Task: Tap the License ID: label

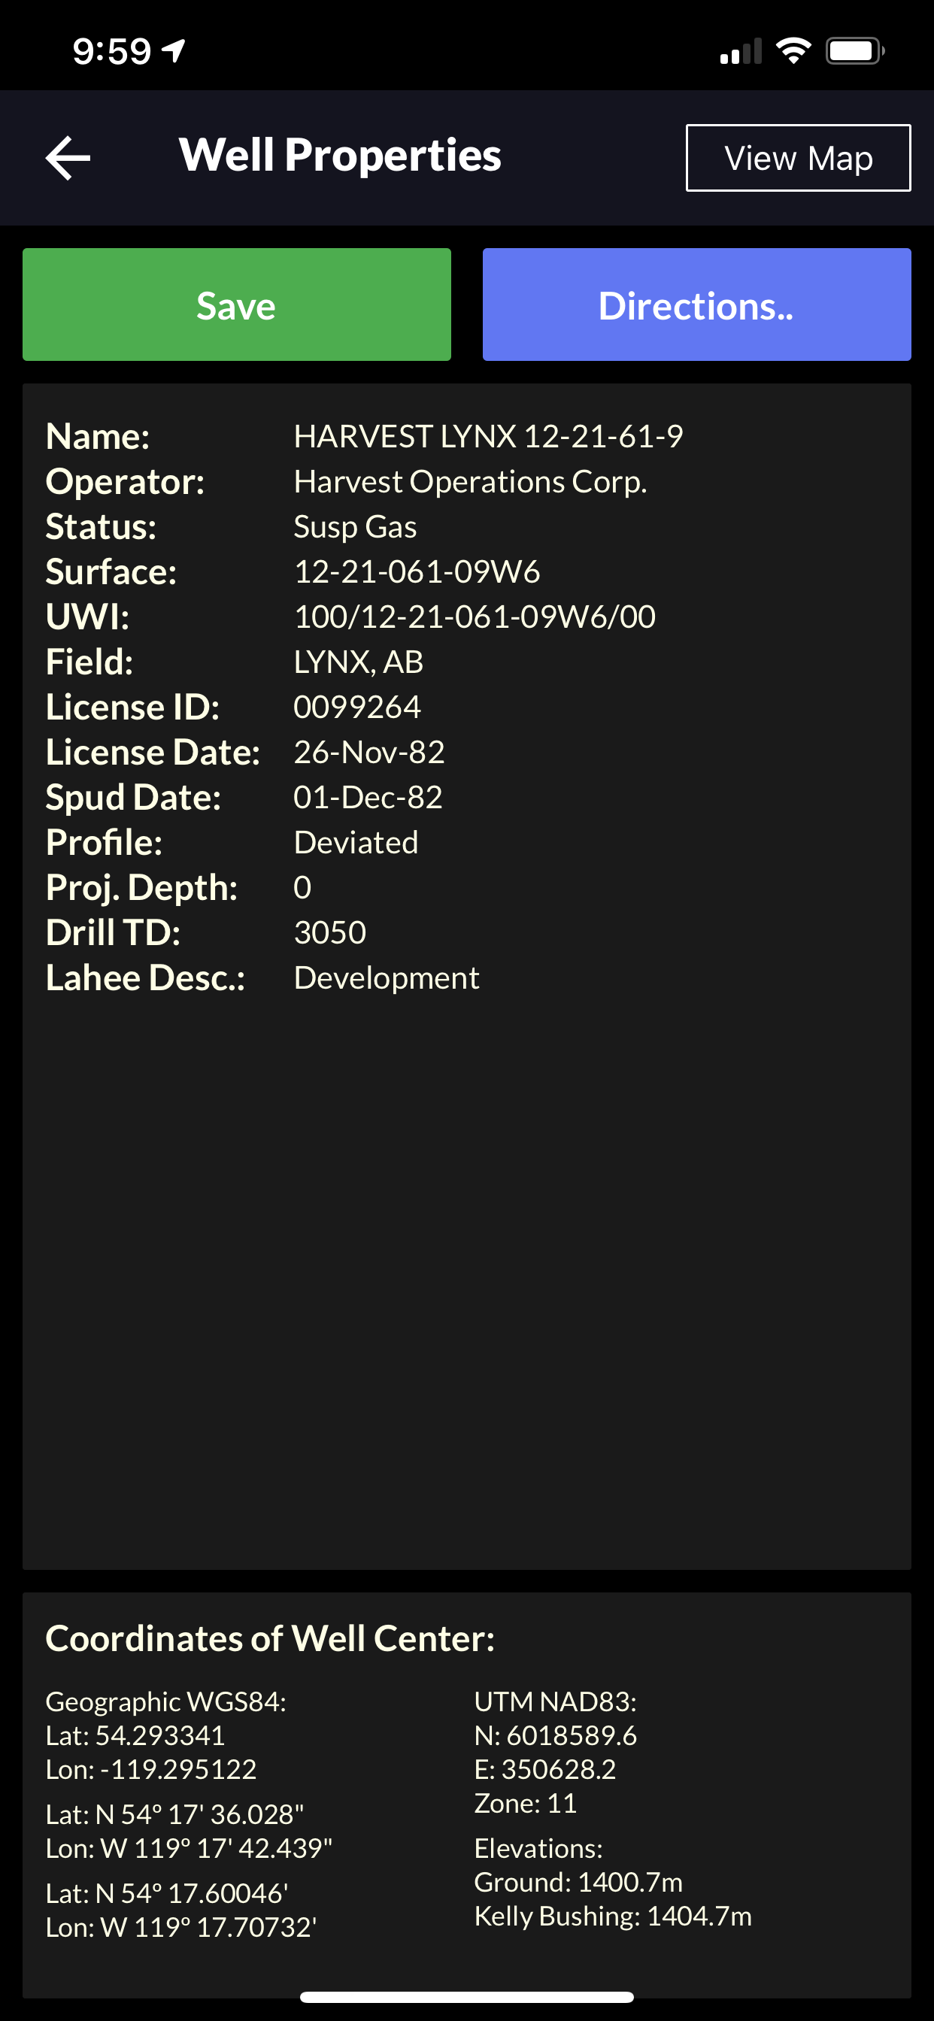Action: click(x=132, y=708)
